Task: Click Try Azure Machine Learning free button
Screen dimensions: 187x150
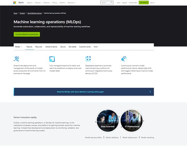Action: tap(27, 34)
